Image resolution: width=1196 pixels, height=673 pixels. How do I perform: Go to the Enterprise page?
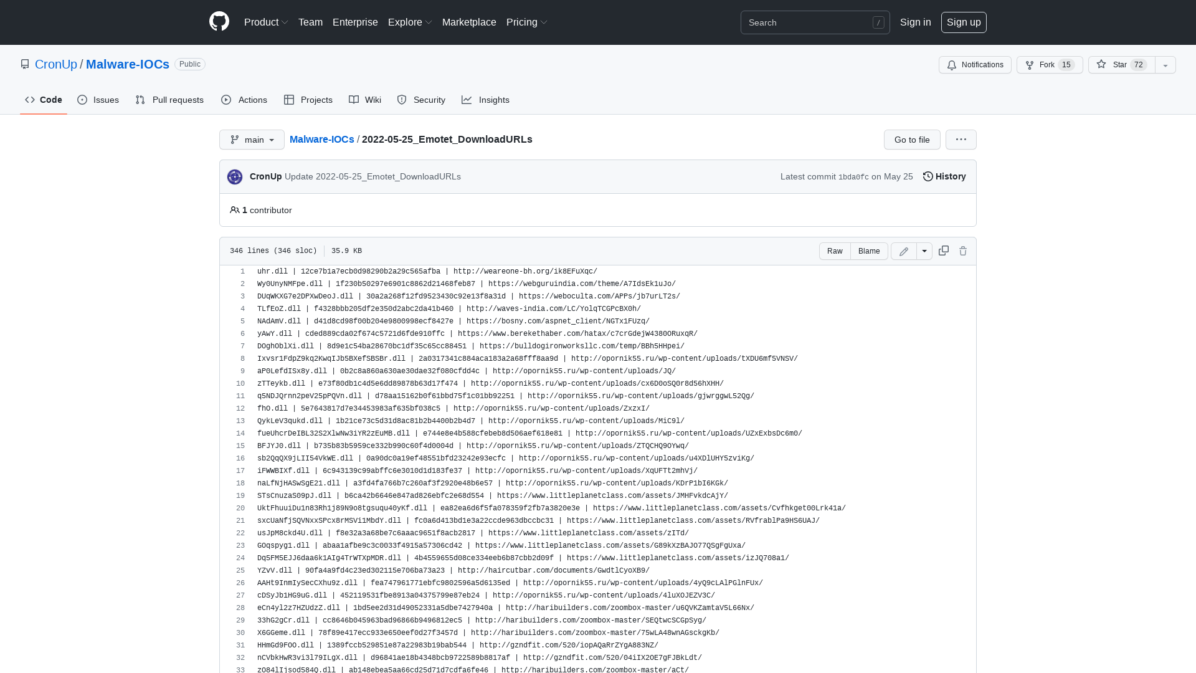pos(355,22)
